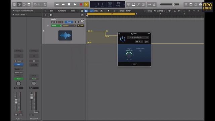Open LCD display mode dropdown arrow
The image size is (215, 121).
click(x=124, y=4)
